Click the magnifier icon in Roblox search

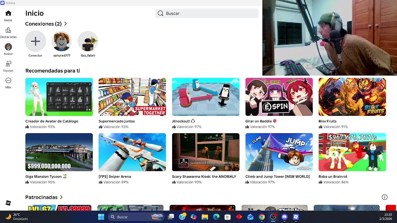click(x=160, y=13)
